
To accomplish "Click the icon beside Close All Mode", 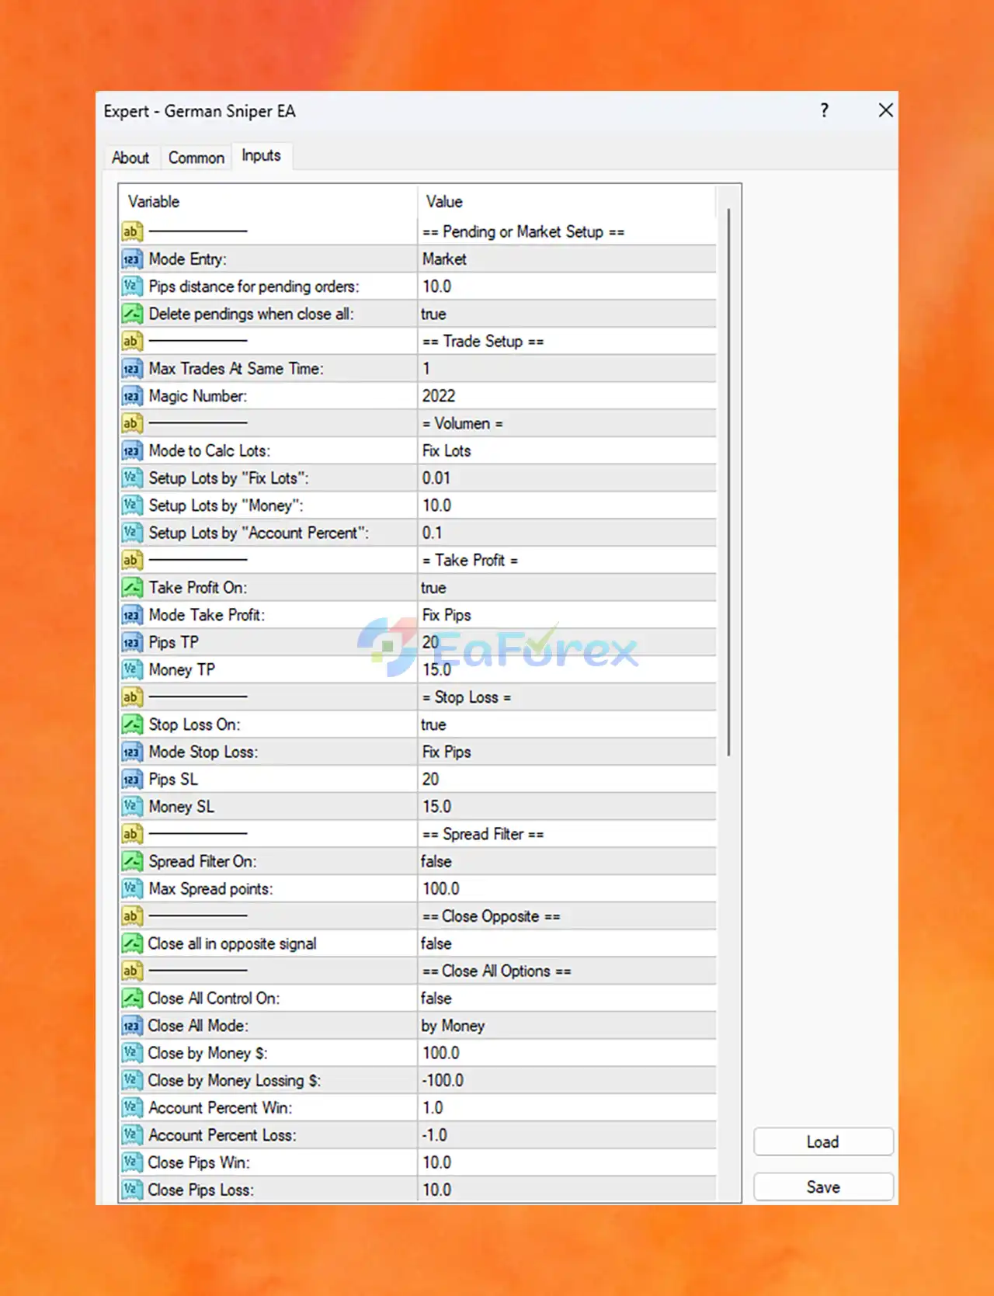I will (132, 1026).
